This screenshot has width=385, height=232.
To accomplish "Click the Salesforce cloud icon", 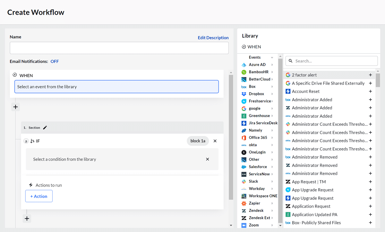I will point(244,167).
